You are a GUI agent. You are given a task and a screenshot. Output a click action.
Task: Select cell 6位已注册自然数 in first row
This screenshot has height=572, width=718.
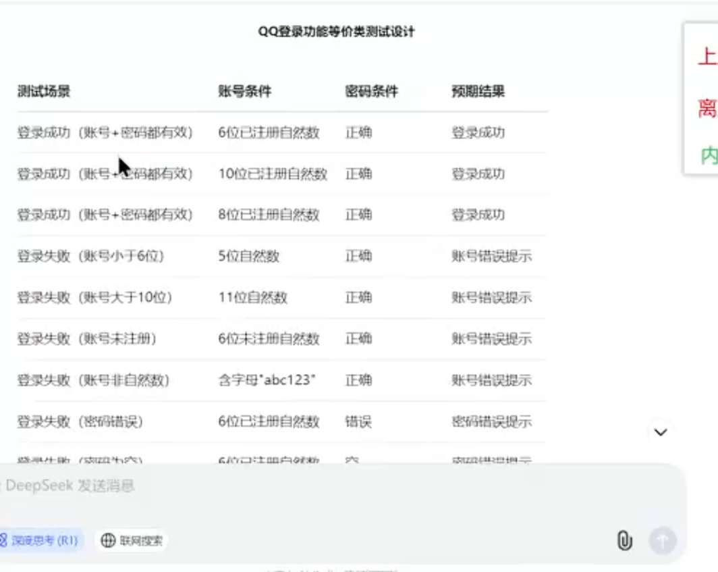pos(269,132)
